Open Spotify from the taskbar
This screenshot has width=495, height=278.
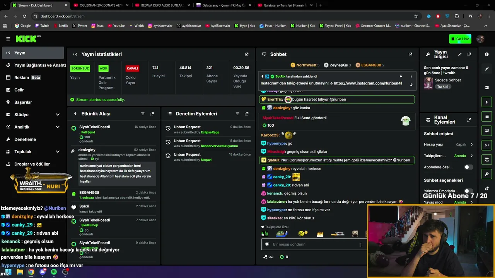54,272
